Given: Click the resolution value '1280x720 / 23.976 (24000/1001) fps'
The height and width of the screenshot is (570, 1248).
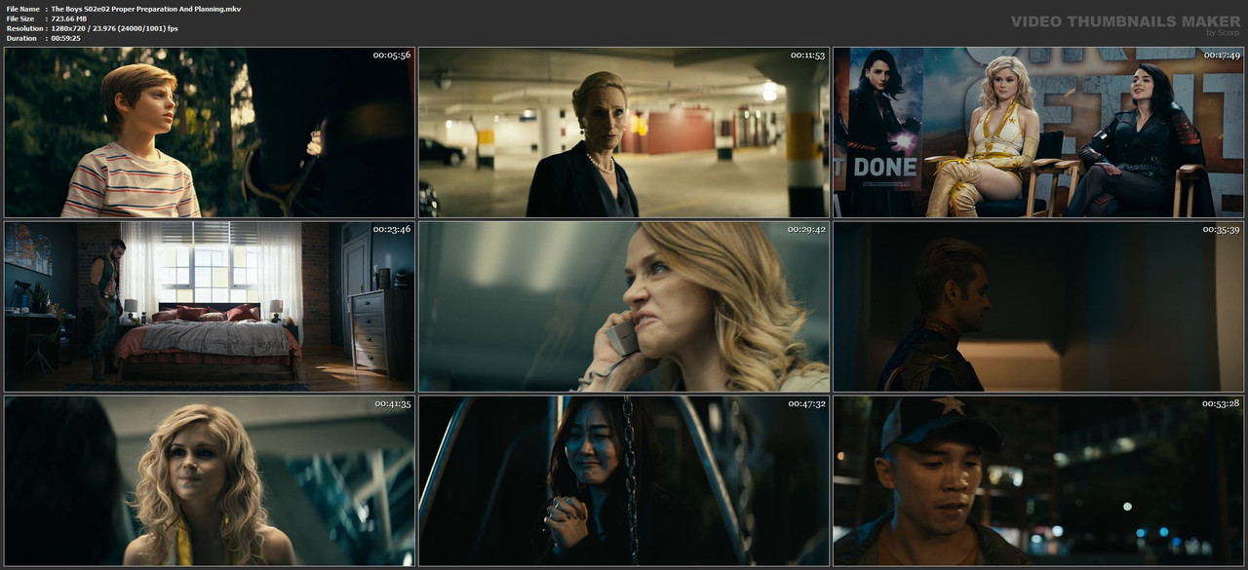Looking at the screenshot, I should point(114,28).
